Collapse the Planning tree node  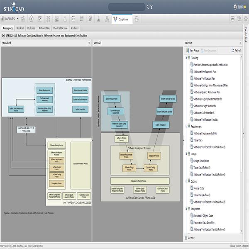186,58
